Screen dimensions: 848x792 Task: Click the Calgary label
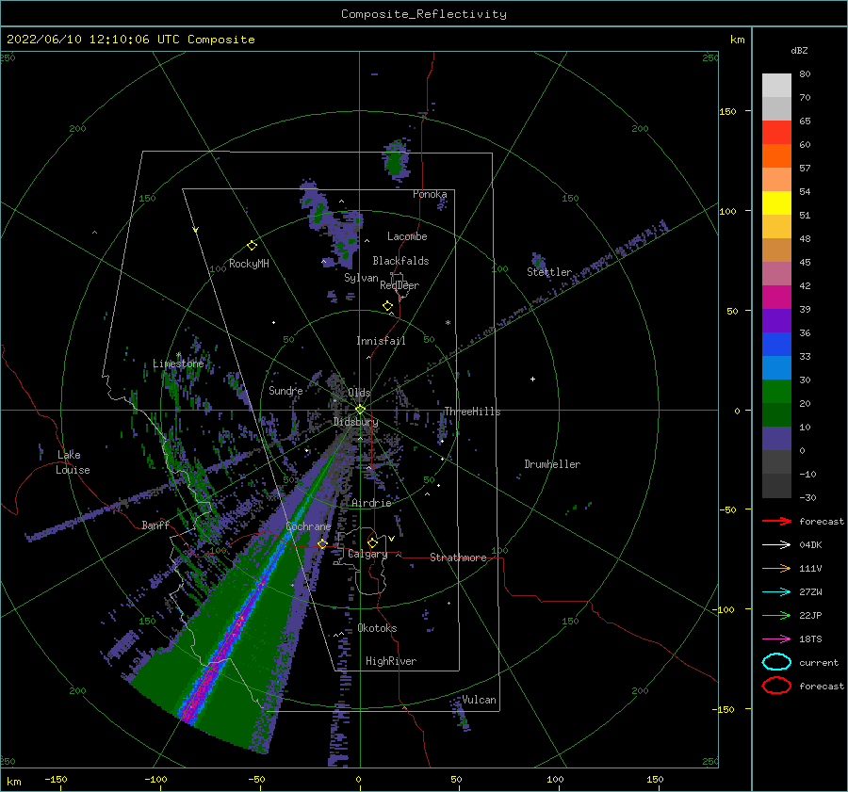[x=367, y=554]
